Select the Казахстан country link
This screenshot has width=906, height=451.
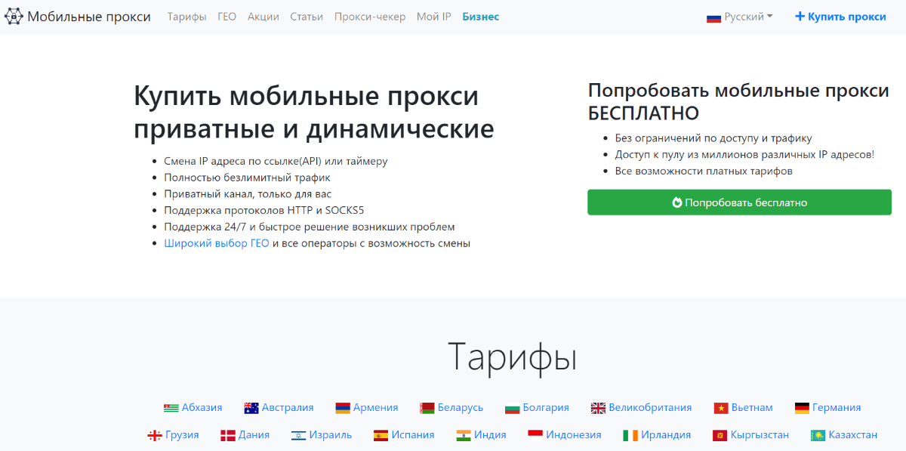(x=853, y=435)
